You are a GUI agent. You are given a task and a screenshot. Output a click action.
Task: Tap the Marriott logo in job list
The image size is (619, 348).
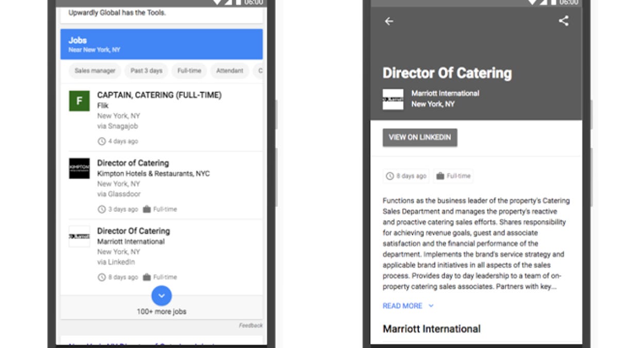pyautogui.click(x=79, y=236)
